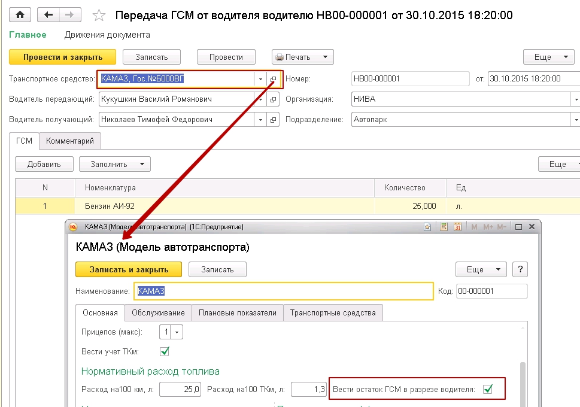The height and width of the screenshot is (407, 580).
Task: Switch to Обслуживание tab
Action: (x=158, y=312)
